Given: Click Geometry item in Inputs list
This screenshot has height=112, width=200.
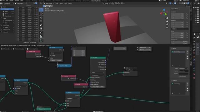Looking at the screenshot, I should coord(178,52).
